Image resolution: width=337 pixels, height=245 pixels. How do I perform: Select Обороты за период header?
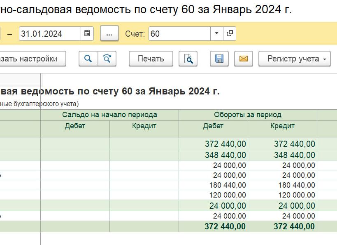tap(248, 115)
